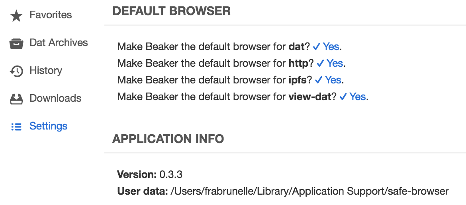Click the Downloads tray icon
Image resolution: width=466 pixels, height=205 pixels.
[x=16, y=99]
